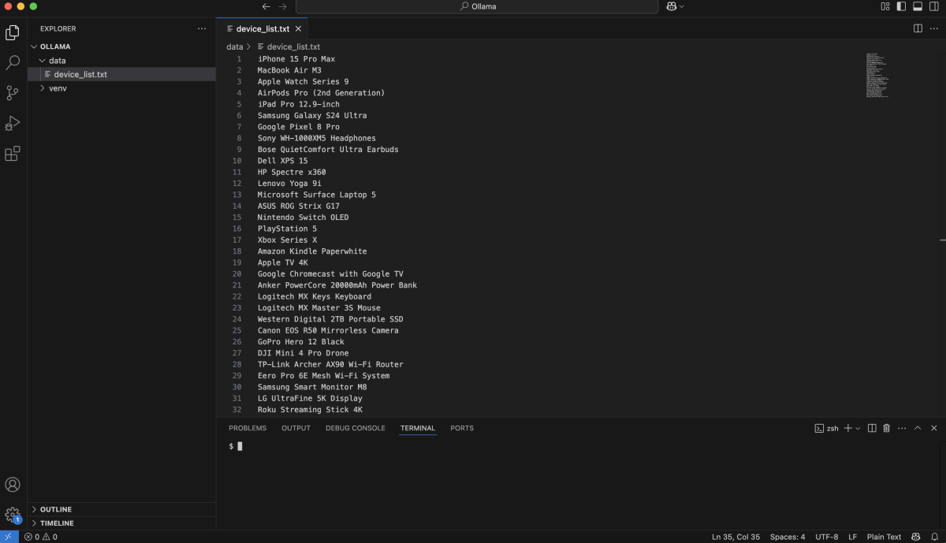Click the Copilot status icon in the status bar
Screen dimensions: 946x543
[x=916, y=537]
